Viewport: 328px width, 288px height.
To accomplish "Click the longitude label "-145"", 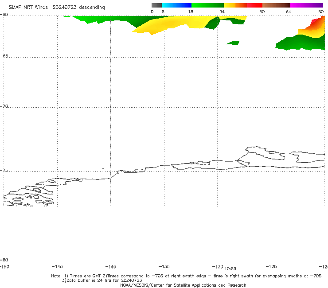I will 57,266.
